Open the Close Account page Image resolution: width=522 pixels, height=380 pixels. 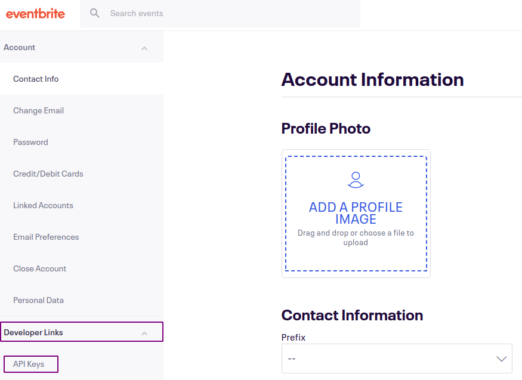pyautogui.click(x=39, y=268)
